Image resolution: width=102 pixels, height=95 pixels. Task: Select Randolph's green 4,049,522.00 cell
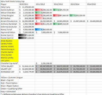coord(61,24)
